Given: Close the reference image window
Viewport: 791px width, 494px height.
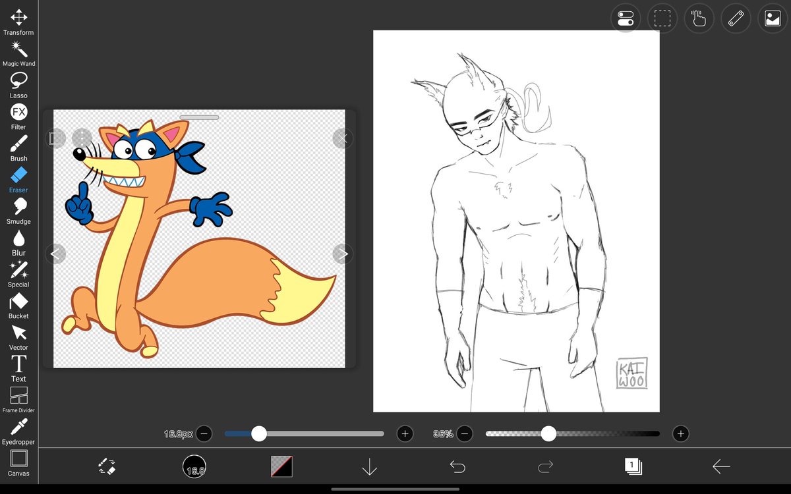Looking at the screenshot, I should (x=342, y=138).
